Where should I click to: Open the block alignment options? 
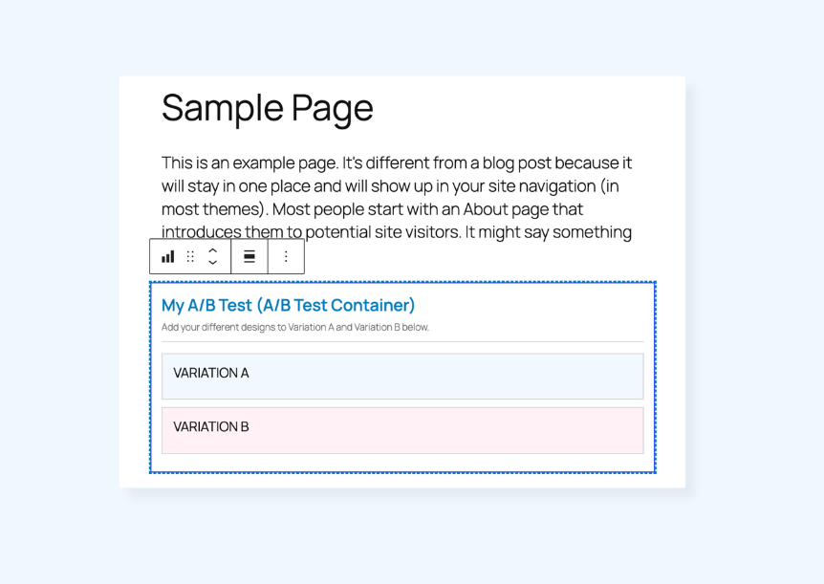tap(249, 256)
